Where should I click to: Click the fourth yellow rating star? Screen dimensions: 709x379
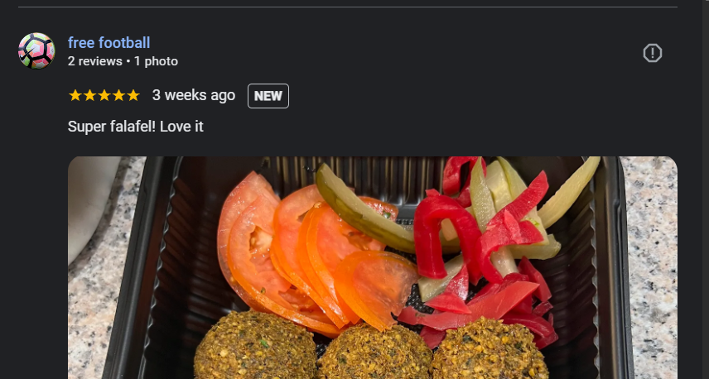coord(118,95)
